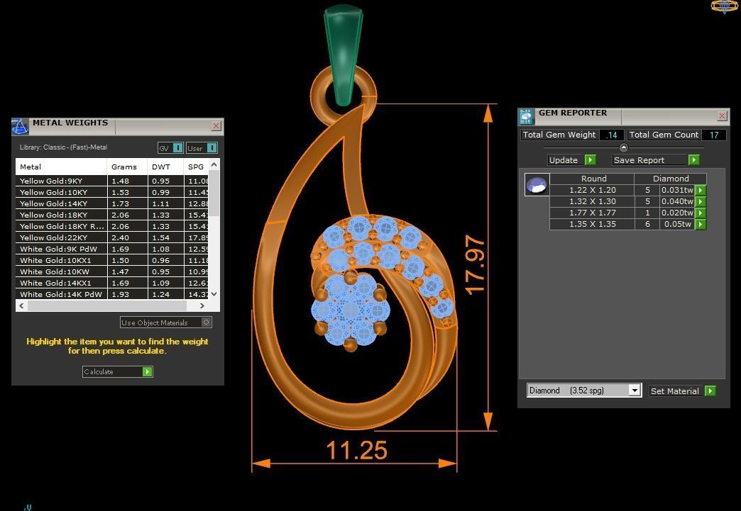Select the White Gold:14K PdW row

click(x=112, y=294)
